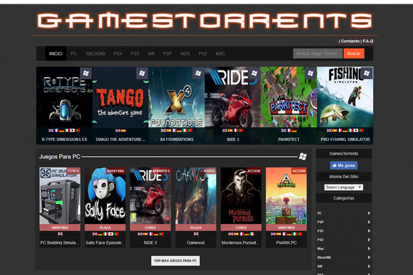Image resolution: width=413 pixels, height=275 pixels.
Task: Open Pro Fishing Simulator featured cover
Action: coord(345,97)
